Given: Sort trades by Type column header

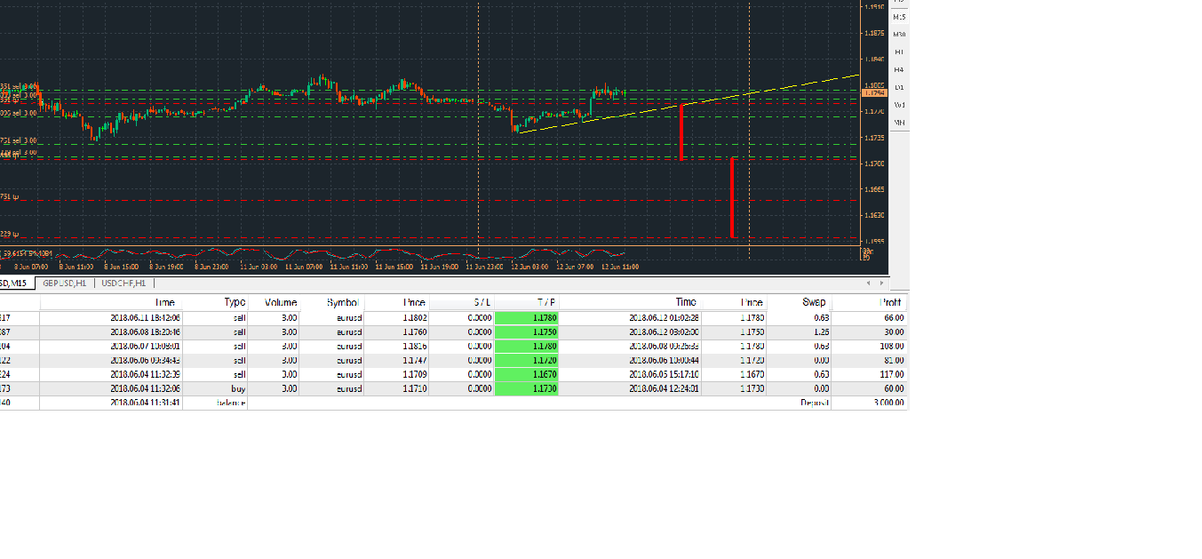Looking at the screenshot, I should [x=235, y=303].
